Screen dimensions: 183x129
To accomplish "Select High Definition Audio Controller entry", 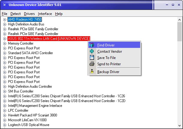I will [x=30, y=86].
